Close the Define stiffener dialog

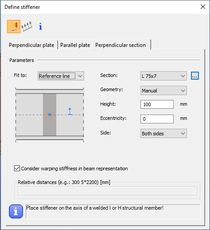[203, 7]
